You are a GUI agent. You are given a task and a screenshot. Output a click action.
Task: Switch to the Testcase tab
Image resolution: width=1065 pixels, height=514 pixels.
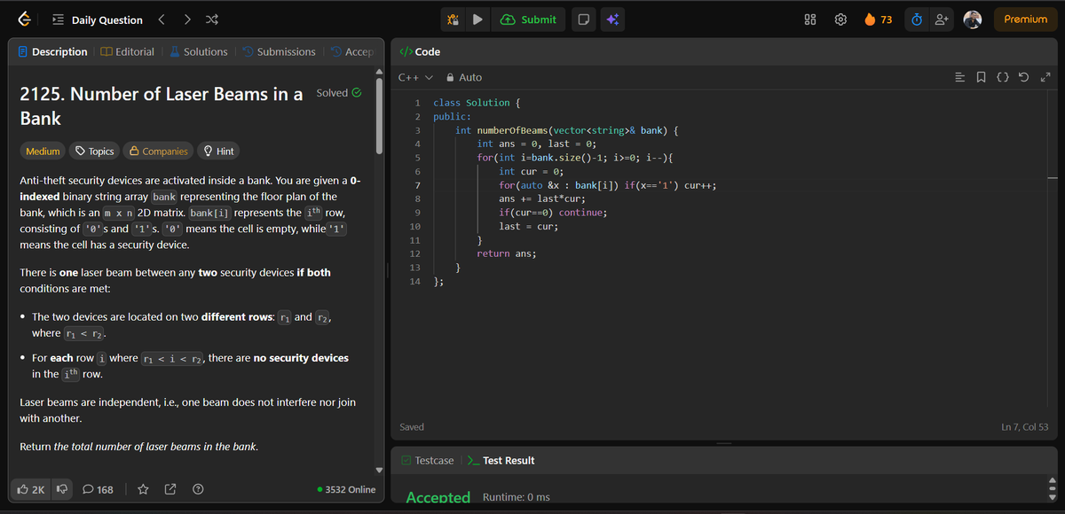[x=427, y=461]
